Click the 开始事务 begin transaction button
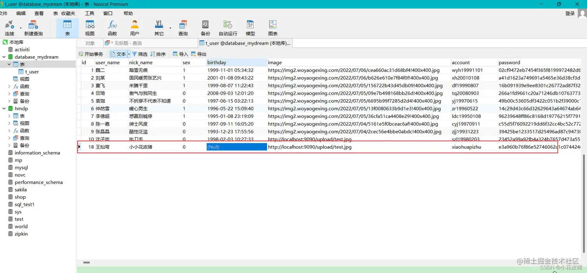The image size is (587, 273). (x=91, y=54)
